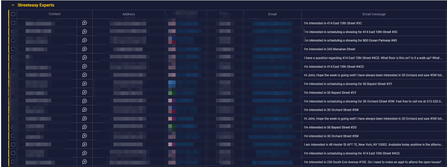Open message 'scheduling a showing for 414 East 10th Street #3C'
The image size is (447, 167).
coord(348,32)
